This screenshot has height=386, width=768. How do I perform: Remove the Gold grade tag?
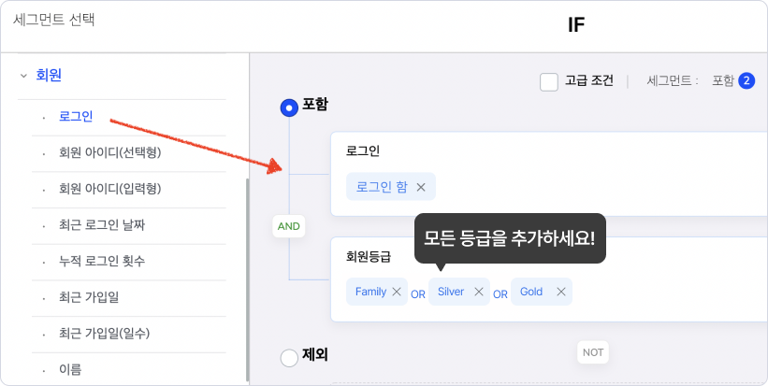[561, 292]
